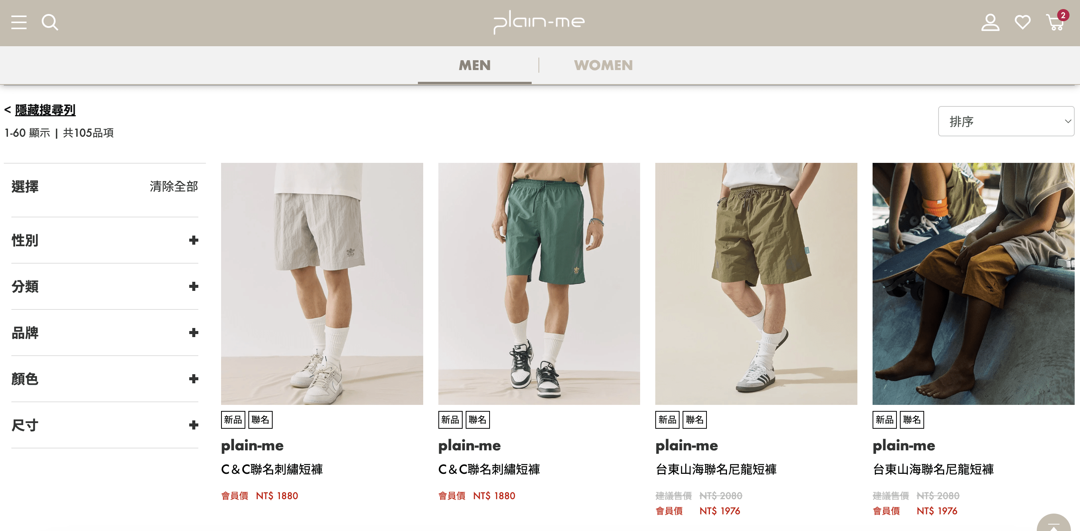This screenshot has width=1080, height=531.
Task: Switch to the WOMEN tab
Action: coord(603,65)
